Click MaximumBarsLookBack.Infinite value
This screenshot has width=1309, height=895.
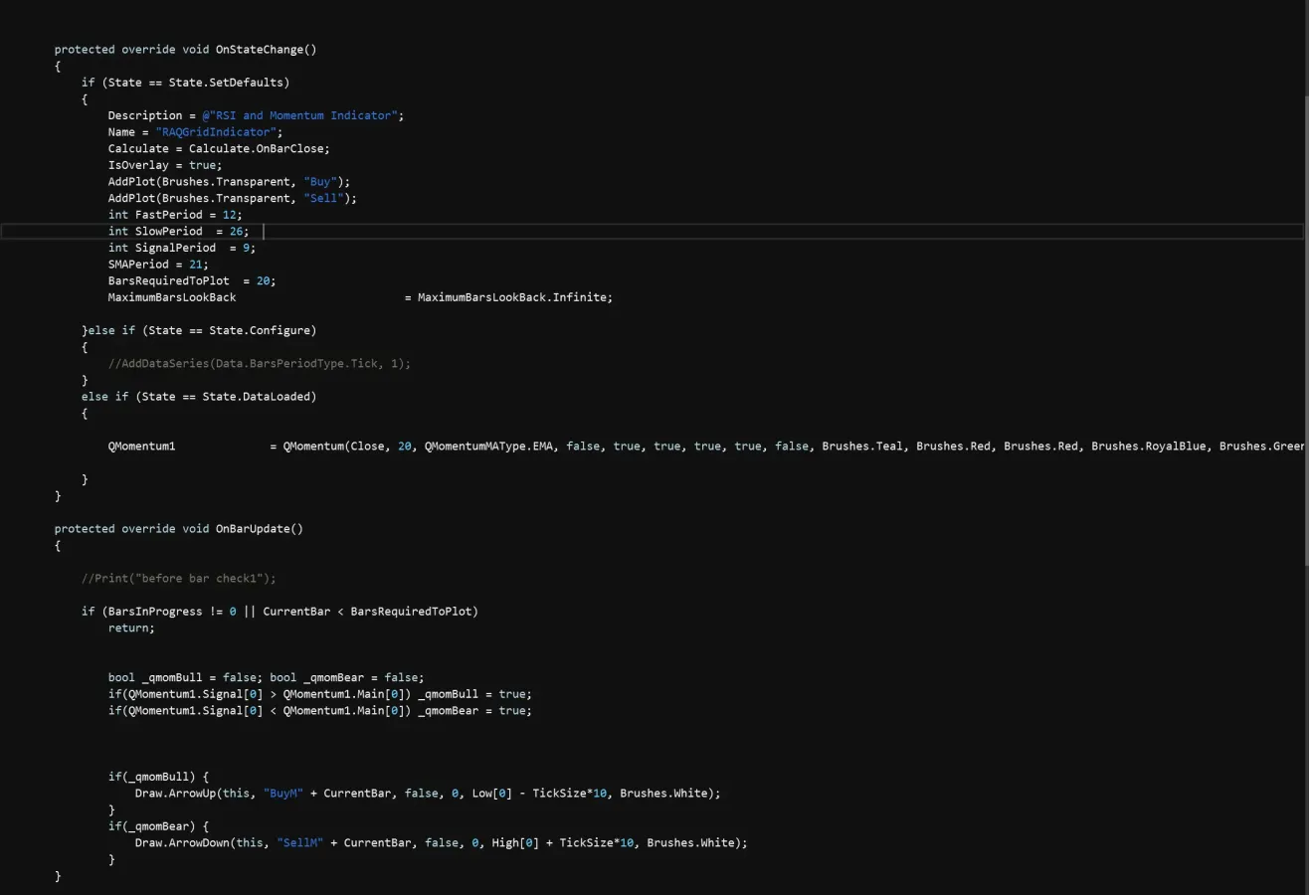514,297
